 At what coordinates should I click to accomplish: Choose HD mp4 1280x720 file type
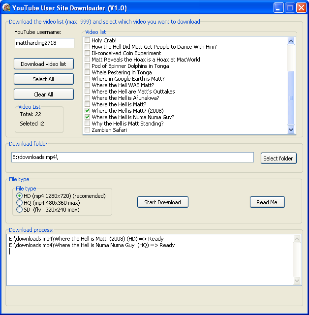click(x=19, y=196)
